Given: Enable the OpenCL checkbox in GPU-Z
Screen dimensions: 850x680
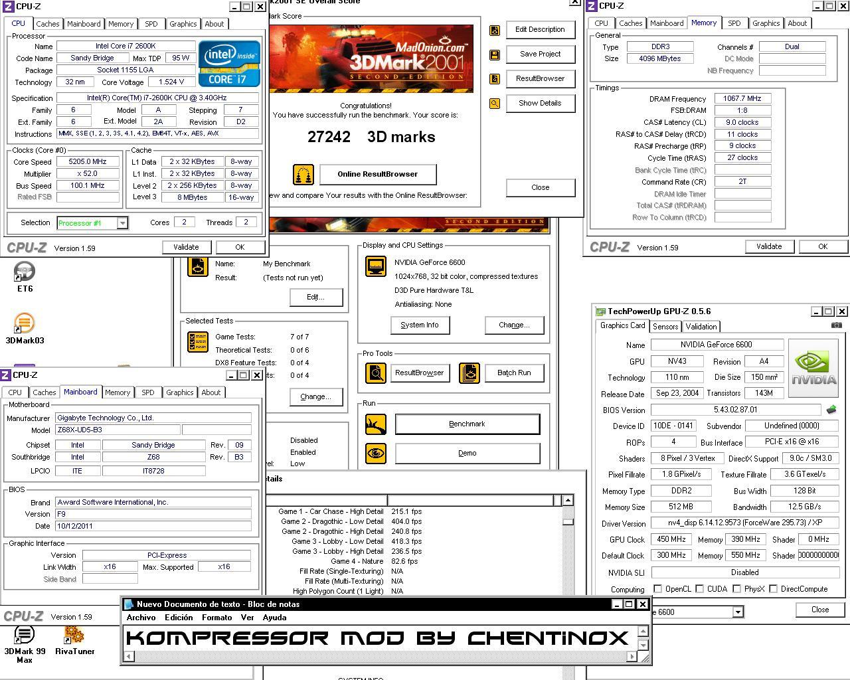Looking at the screenshot, I should tap(657, 589).
